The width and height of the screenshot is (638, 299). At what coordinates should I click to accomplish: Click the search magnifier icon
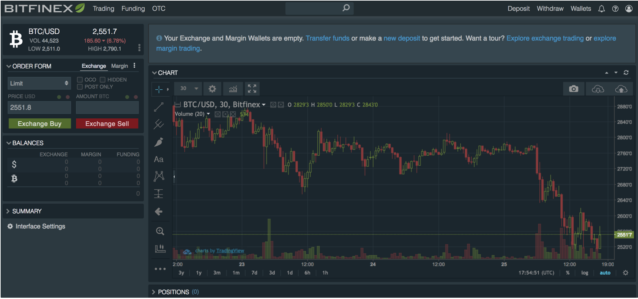tap(346, 8)
